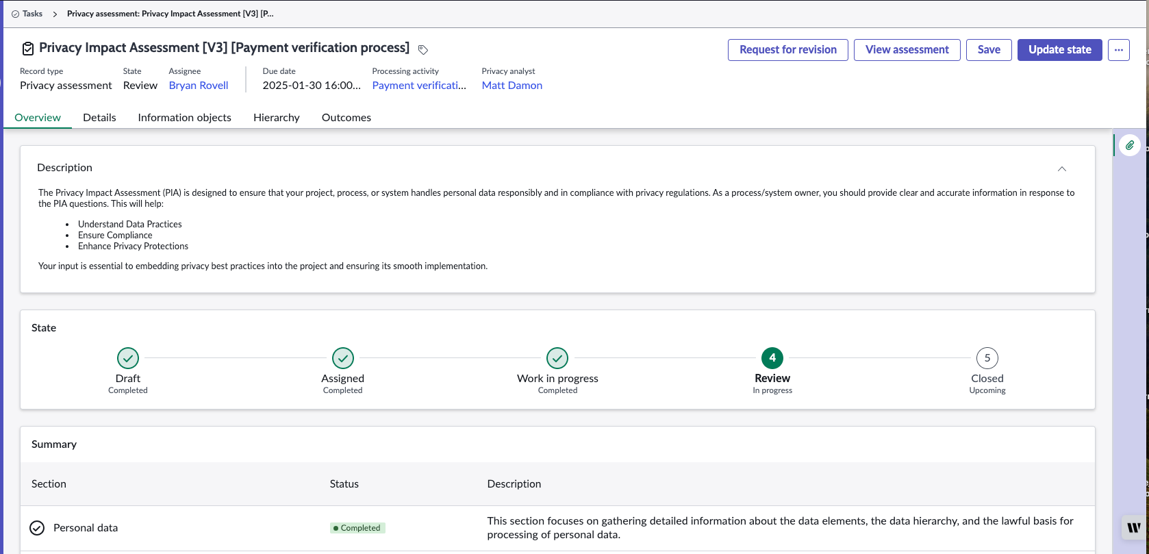Click the Closed step number 5 circle
This screenshot has height=554, width=1149.
pyautogui.click(x=987, y=357)
